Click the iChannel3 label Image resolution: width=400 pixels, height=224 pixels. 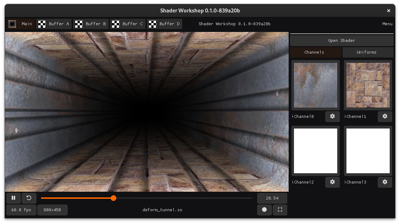pyautogui.click(x=355, y=182)
